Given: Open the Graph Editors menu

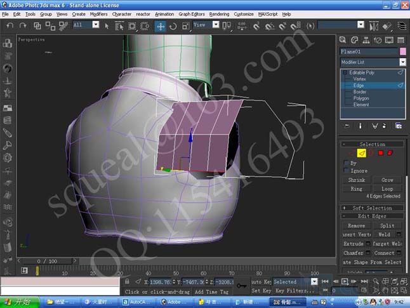Looking at the screenshot, I should 192,14.
